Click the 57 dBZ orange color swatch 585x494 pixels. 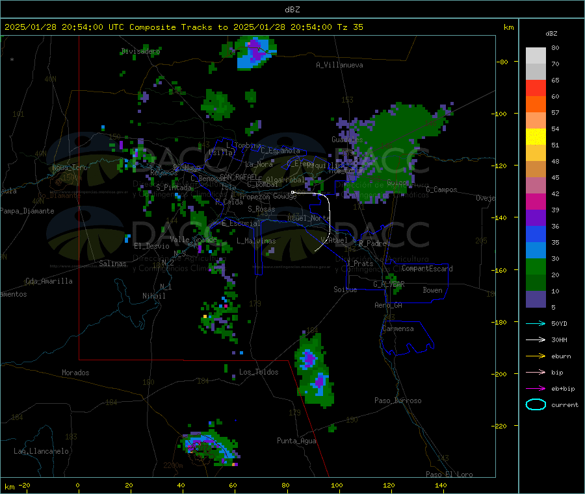(536, 105)
